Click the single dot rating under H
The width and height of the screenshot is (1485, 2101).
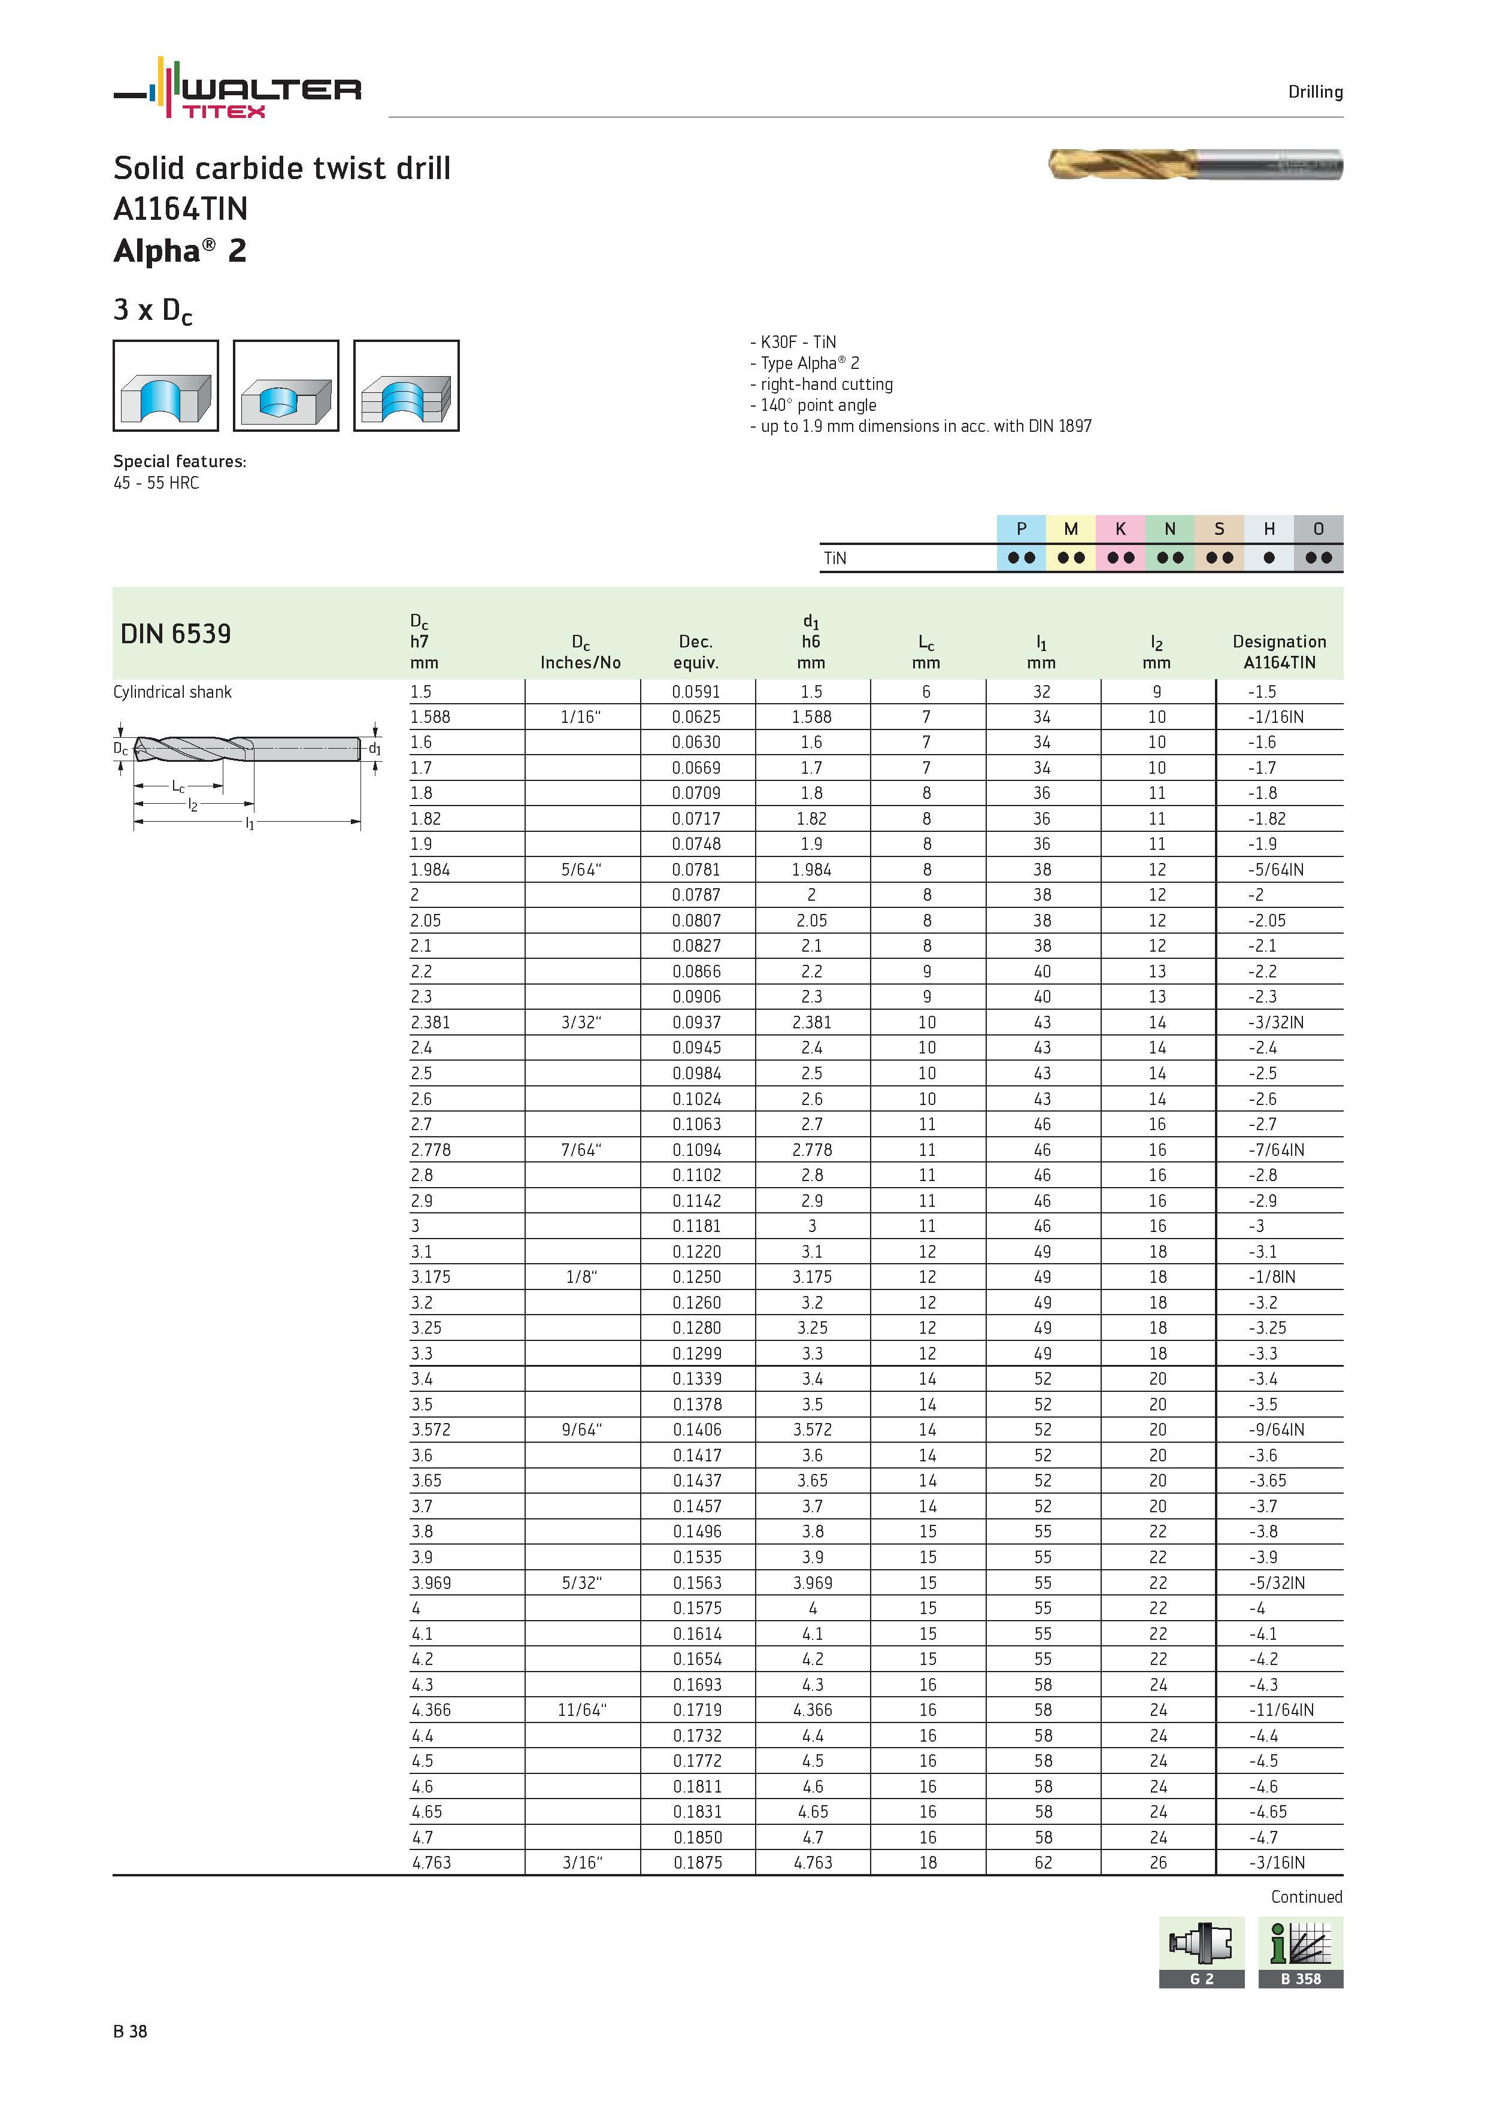1269,557
